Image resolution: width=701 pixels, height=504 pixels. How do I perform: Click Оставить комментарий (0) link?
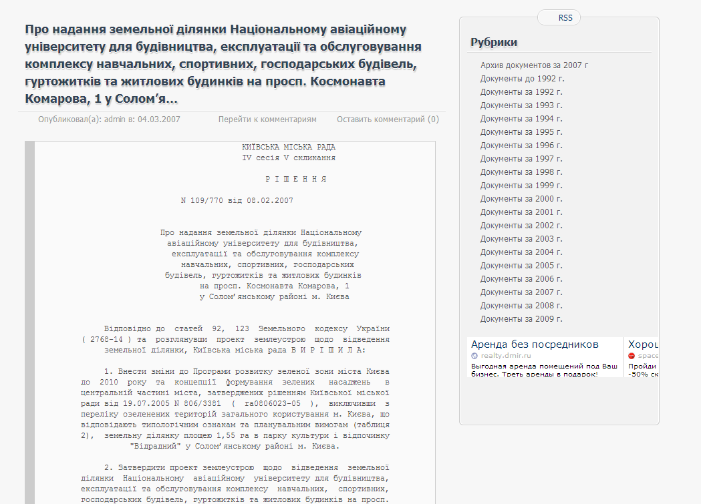coord(388,119)
